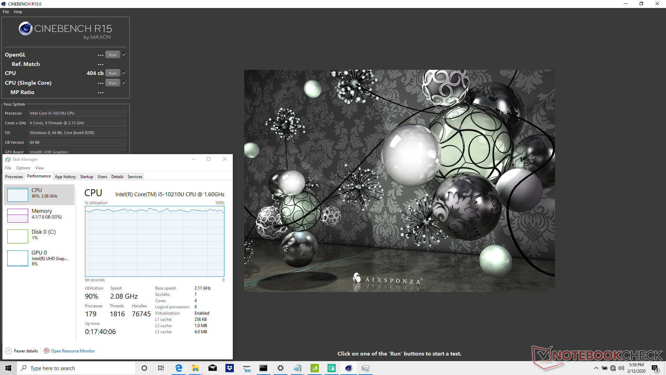Switch to the Processes tab
666x375 pixels.
14,177
